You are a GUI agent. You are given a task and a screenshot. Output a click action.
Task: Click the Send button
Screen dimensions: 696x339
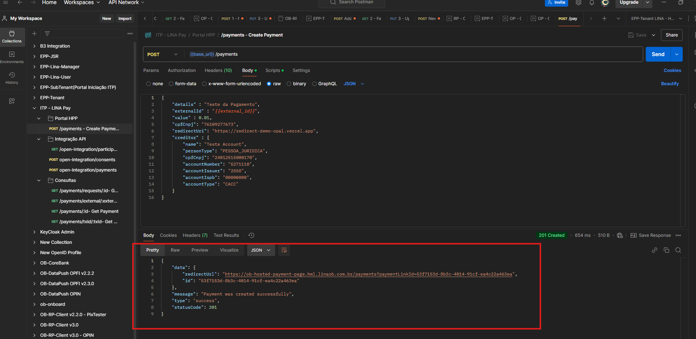(x=658, y=54)
